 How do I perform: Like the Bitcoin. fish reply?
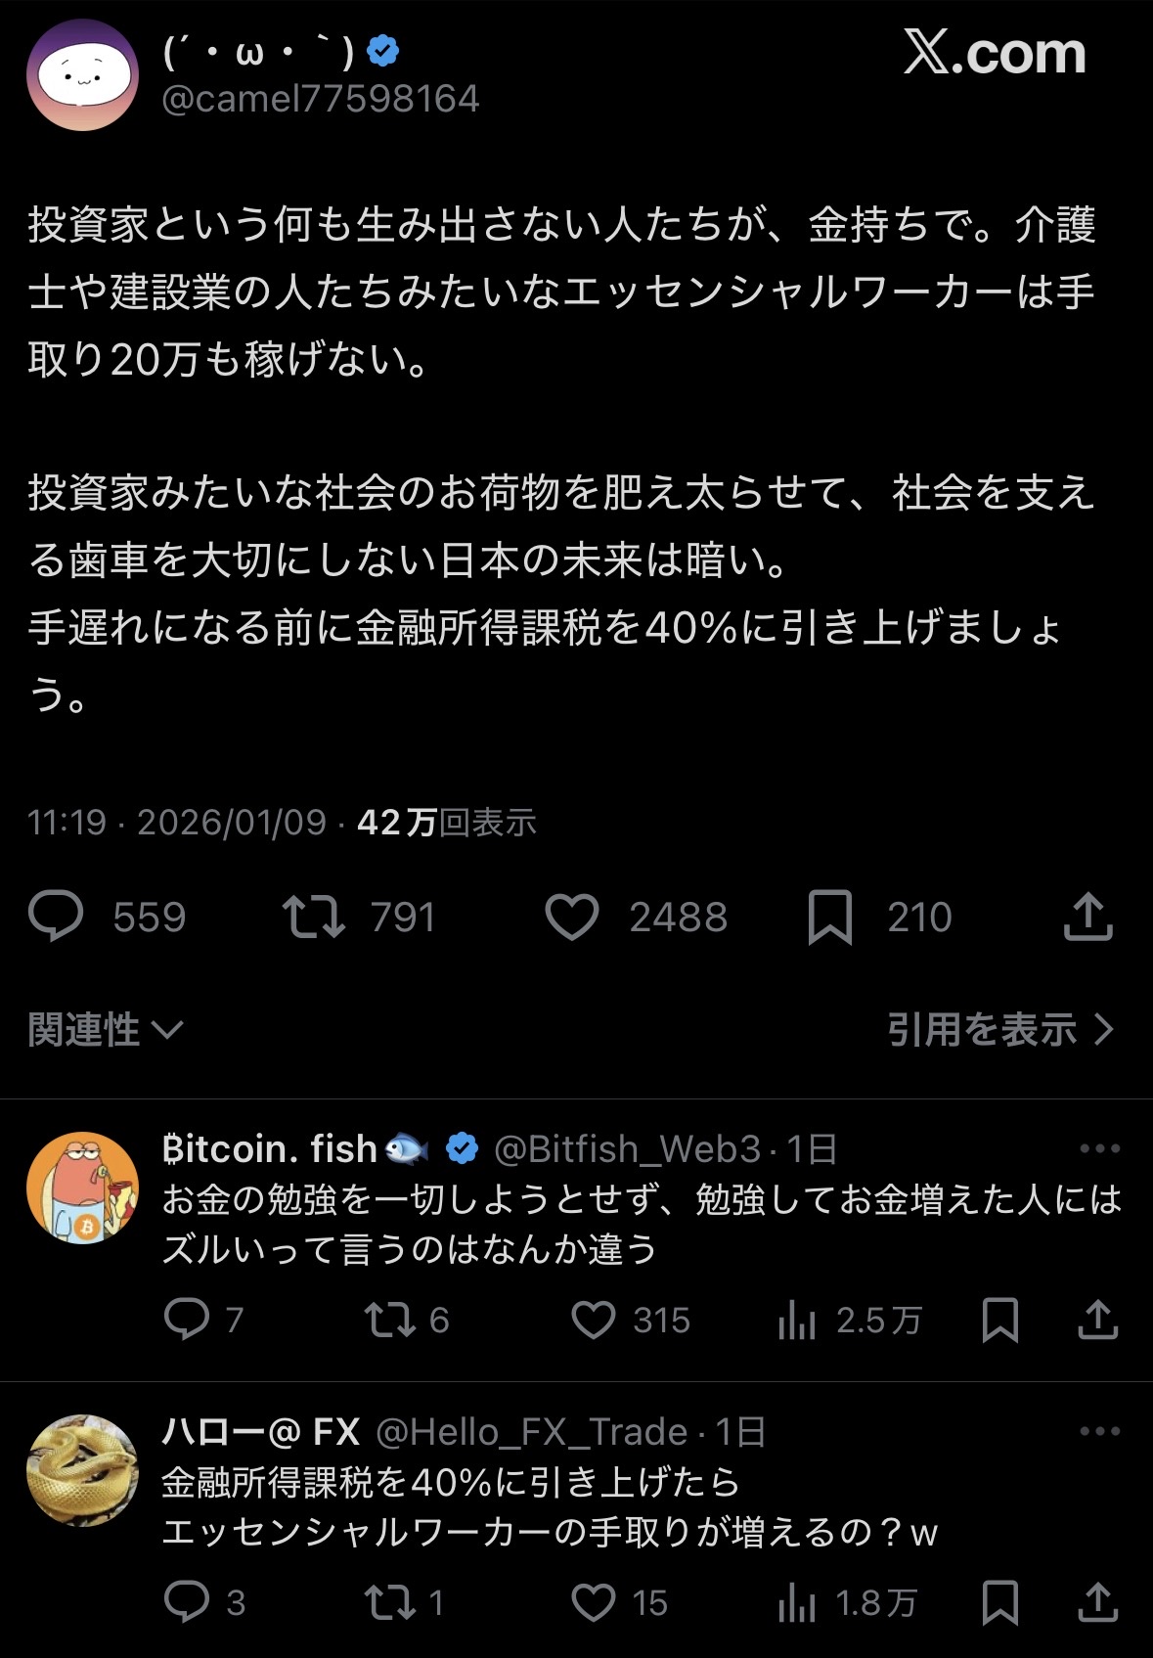click(x=593, y=1320)
